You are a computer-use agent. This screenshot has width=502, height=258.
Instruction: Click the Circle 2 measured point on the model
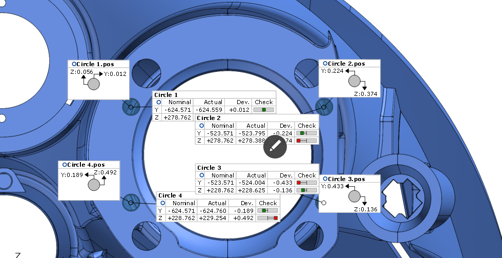[324, 107]
